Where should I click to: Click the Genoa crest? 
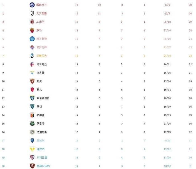[x=32, y=115]
